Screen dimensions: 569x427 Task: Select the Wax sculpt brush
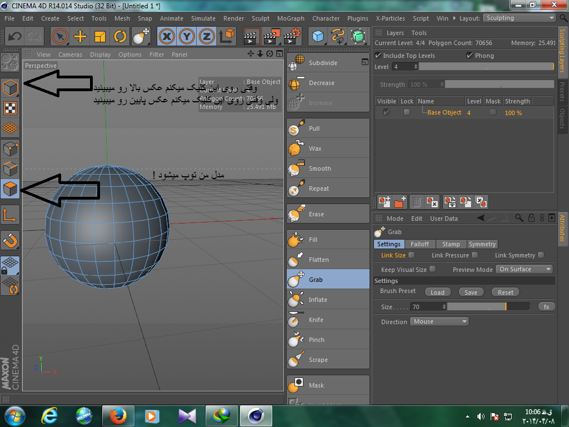[328, 148]
